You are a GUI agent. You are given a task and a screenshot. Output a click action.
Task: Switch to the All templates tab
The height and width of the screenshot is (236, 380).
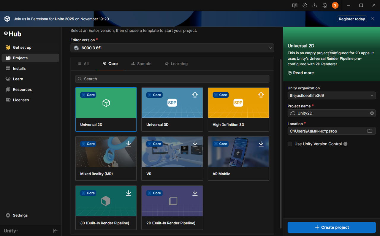[83, 64]
